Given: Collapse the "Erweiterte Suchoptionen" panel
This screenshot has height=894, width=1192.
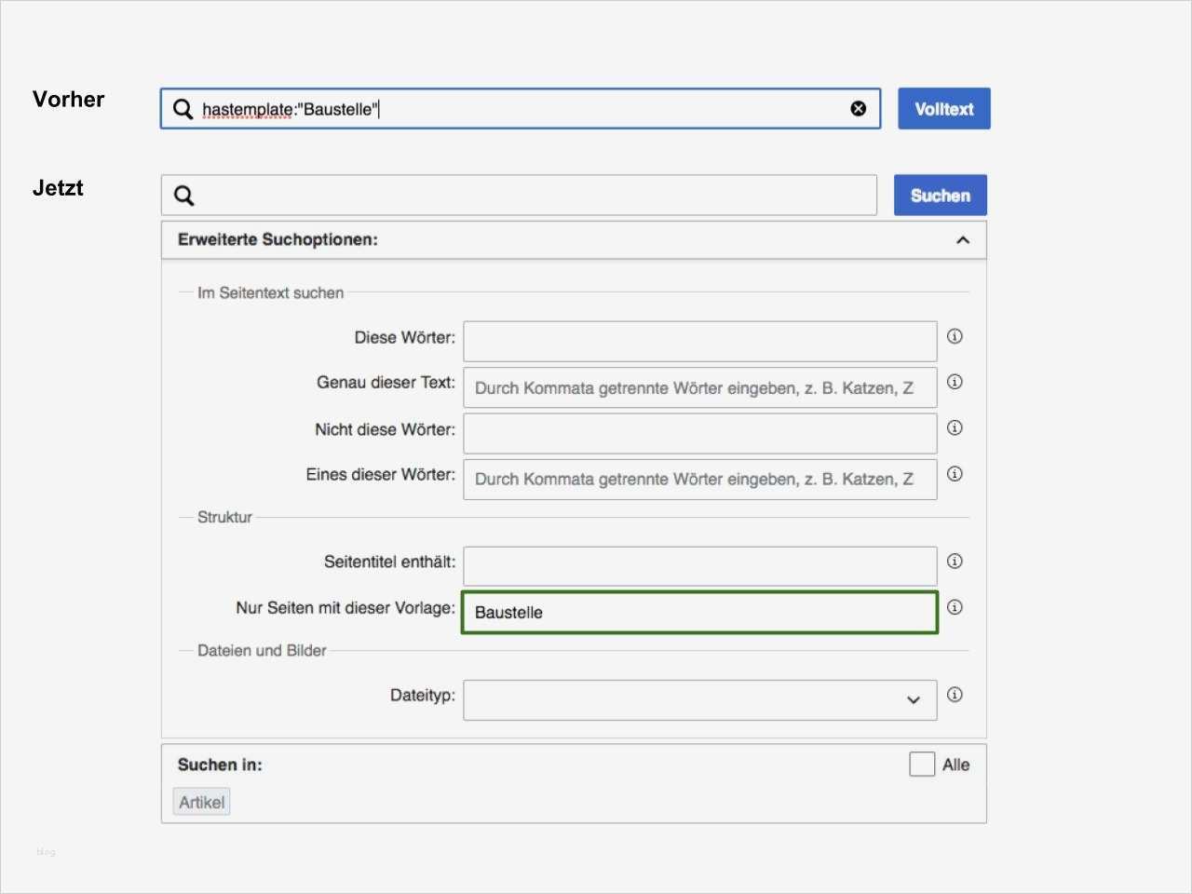Looking at the screenshot, I should [963, 240].
